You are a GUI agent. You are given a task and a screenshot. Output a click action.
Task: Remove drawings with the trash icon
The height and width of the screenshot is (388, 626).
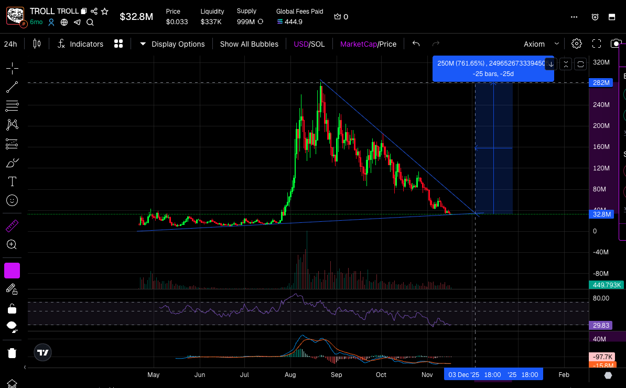(x=12, y=353)
